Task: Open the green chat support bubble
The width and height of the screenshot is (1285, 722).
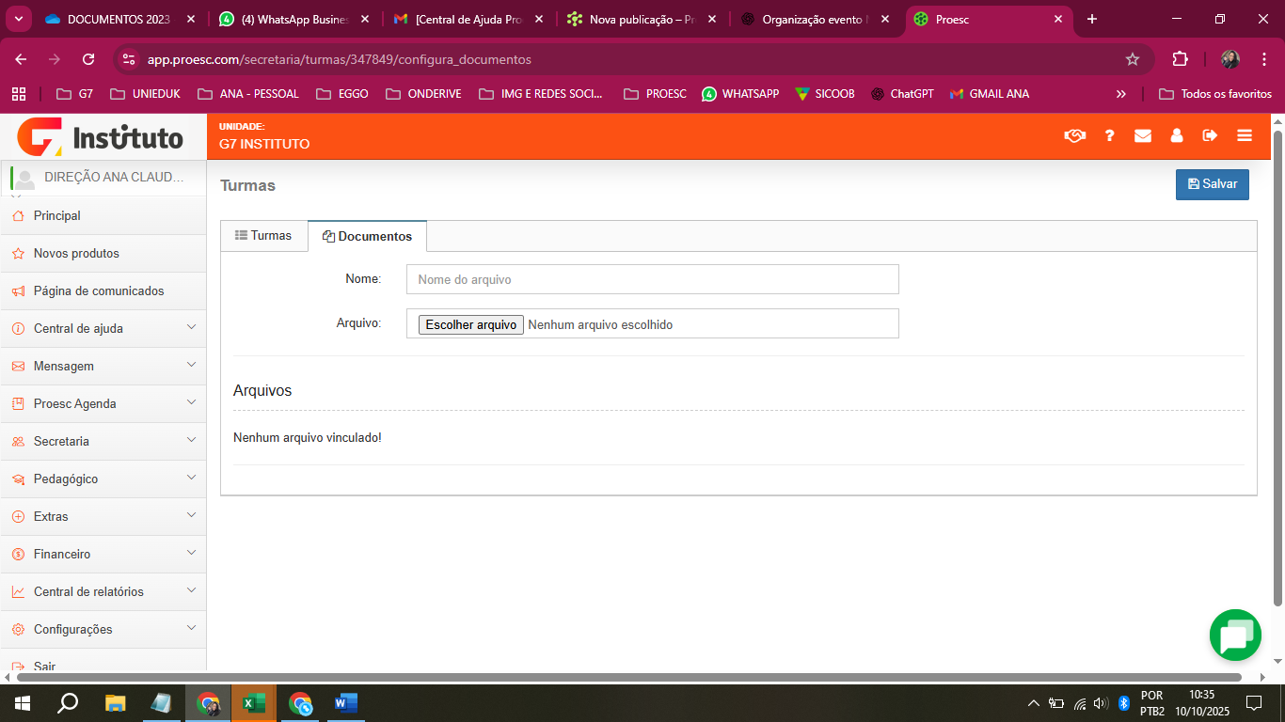Action: click(x=1234, y=636)
